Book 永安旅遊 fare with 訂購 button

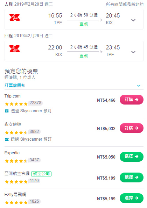coord(132,128)
